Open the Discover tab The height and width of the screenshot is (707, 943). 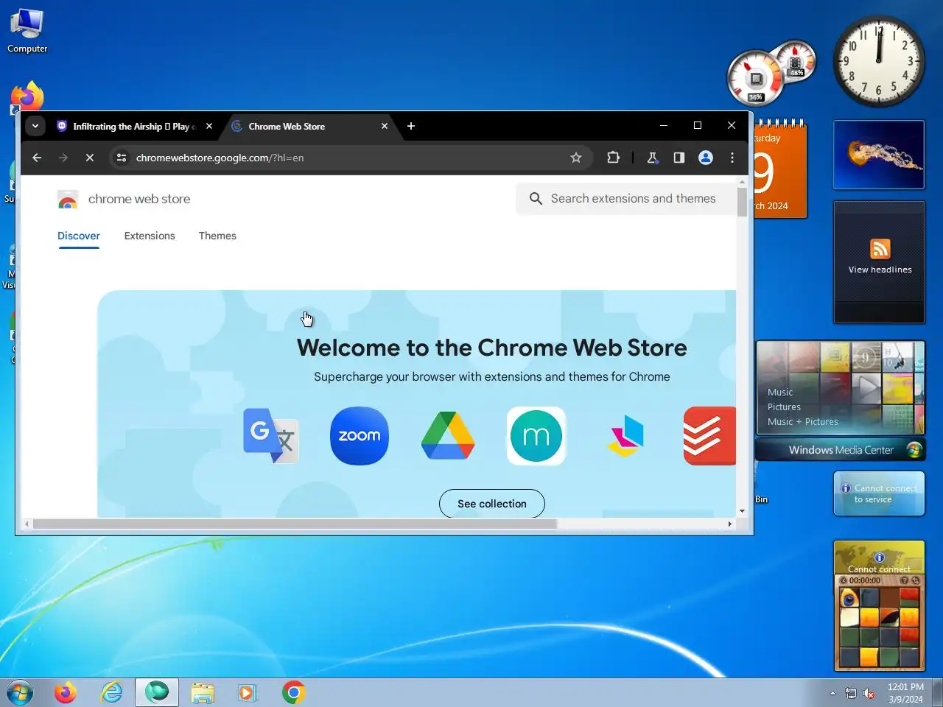point(79,236)
